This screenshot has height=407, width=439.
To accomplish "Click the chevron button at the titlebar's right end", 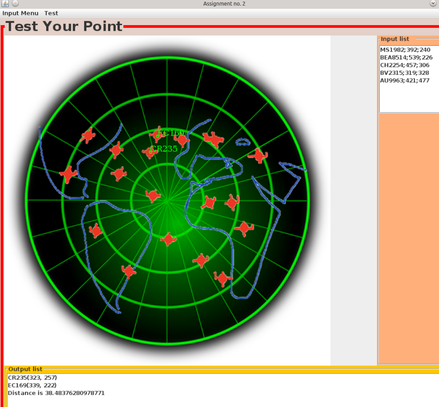I will click(x=433, y=3).
